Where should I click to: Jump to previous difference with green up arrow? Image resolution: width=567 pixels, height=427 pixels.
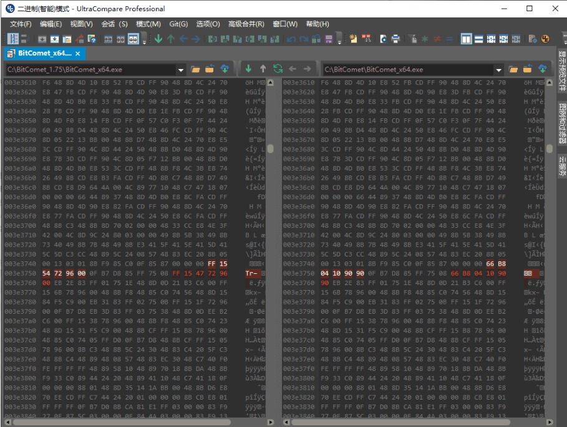(171, 39)
